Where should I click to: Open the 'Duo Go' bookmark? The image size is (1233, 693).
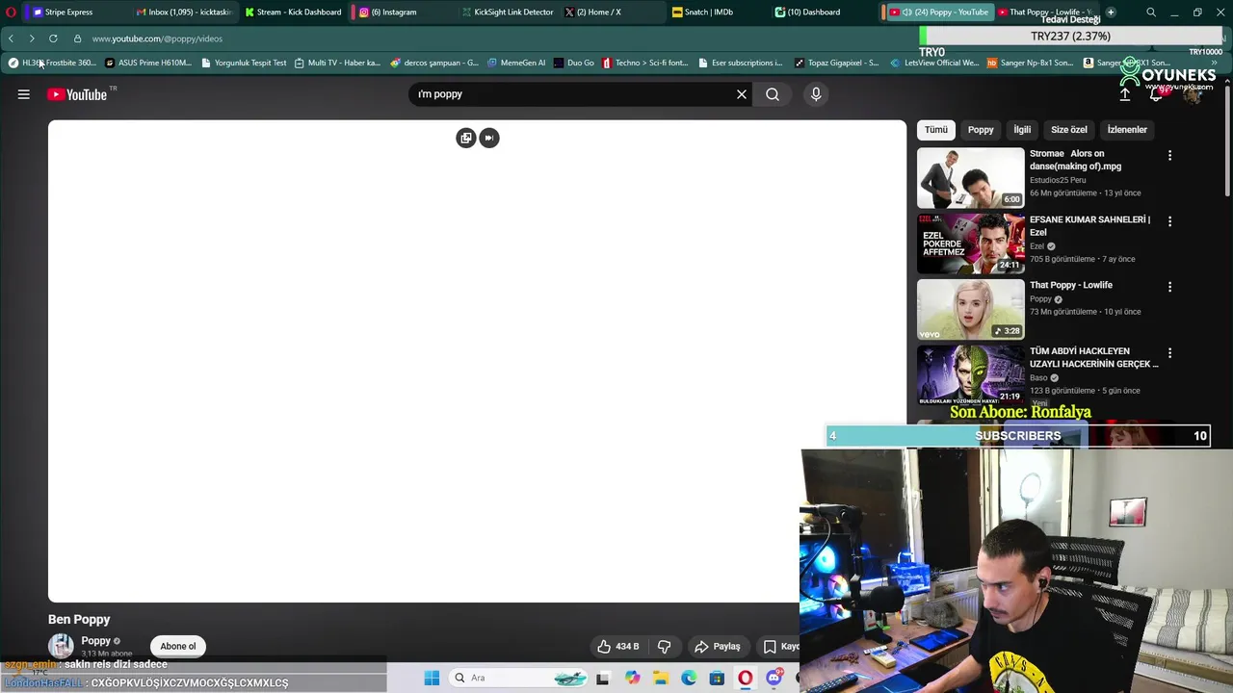pos(574,63)
